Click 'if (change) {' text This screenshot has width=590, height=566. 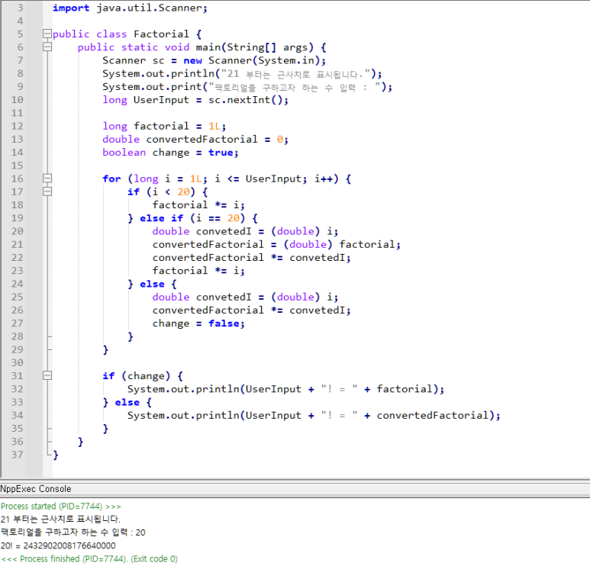143,376
